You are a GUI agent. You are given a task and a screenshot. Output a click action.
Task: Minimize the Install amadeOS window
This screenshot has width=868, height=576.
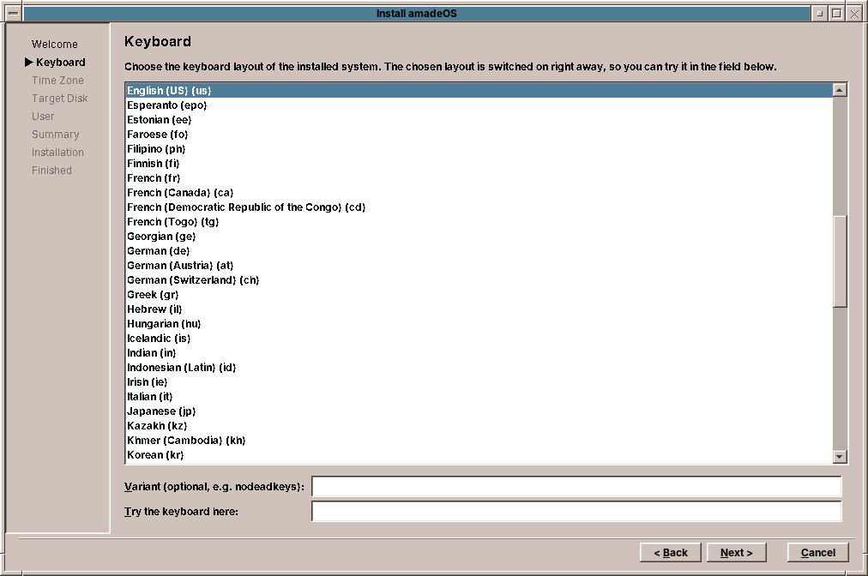tap(820, 13)
